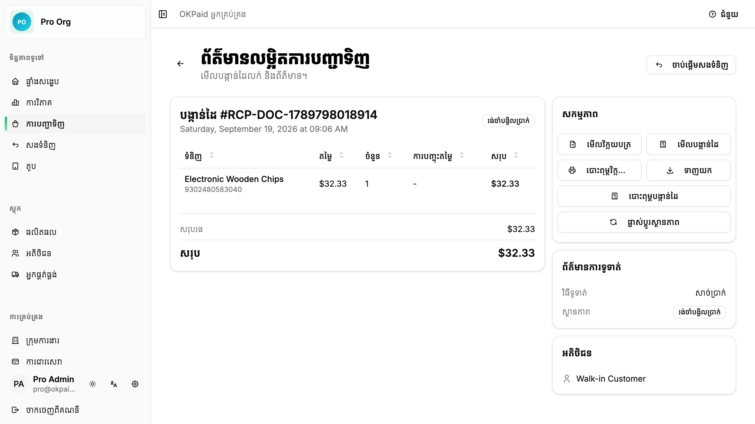755x424 pixels.
Task: Open ផលិតផល products menu item
Action: [x=75, y=232]
